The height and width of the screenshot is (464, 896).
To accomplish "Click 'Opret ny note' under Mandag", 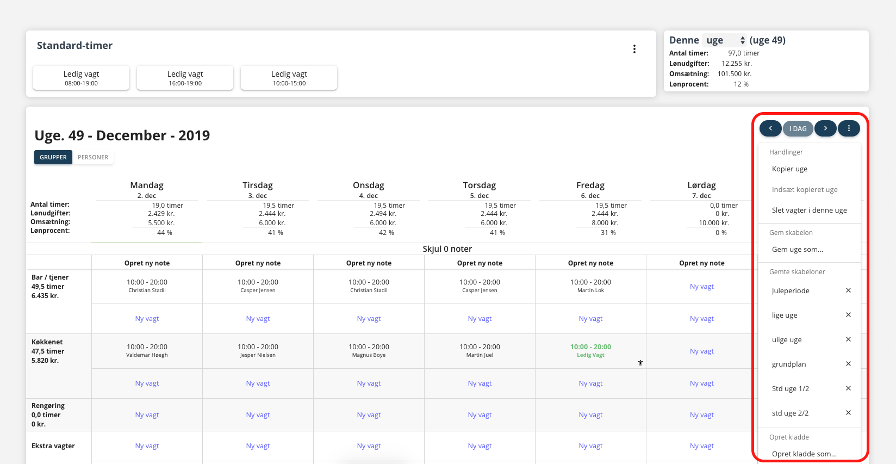I will click(147, 263).
